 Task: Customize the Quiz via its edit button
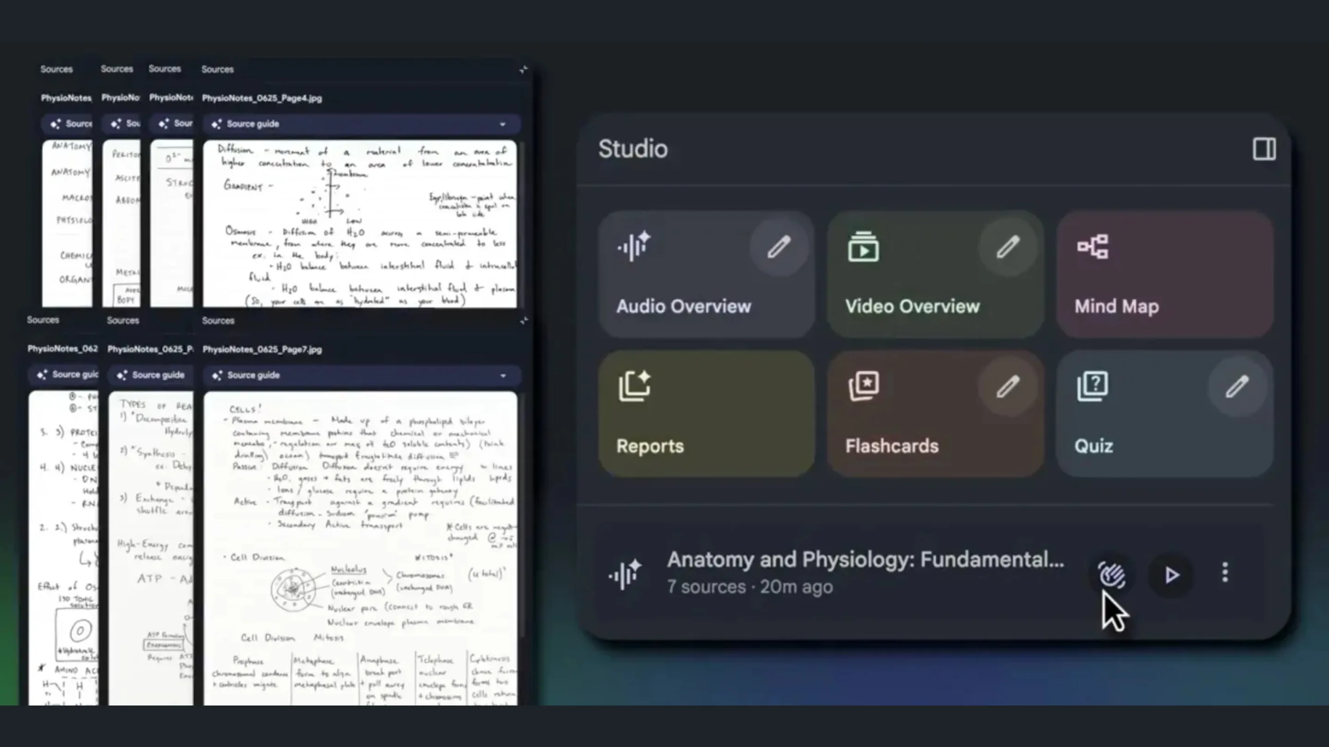click(1237, 385)
